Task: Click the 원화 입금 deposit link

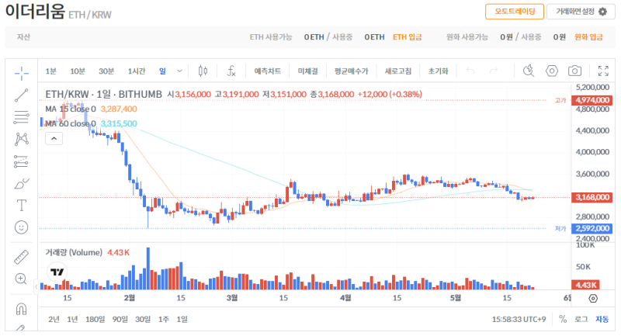Action: (x=588, y=36)
